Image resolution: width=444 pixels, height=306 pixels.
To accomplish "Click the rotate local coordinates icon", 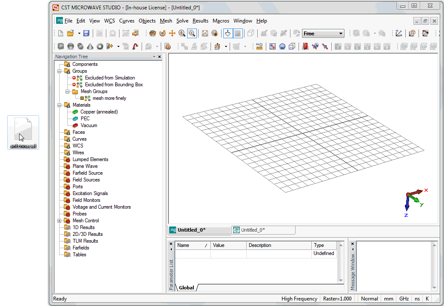I will pos(412,34).
